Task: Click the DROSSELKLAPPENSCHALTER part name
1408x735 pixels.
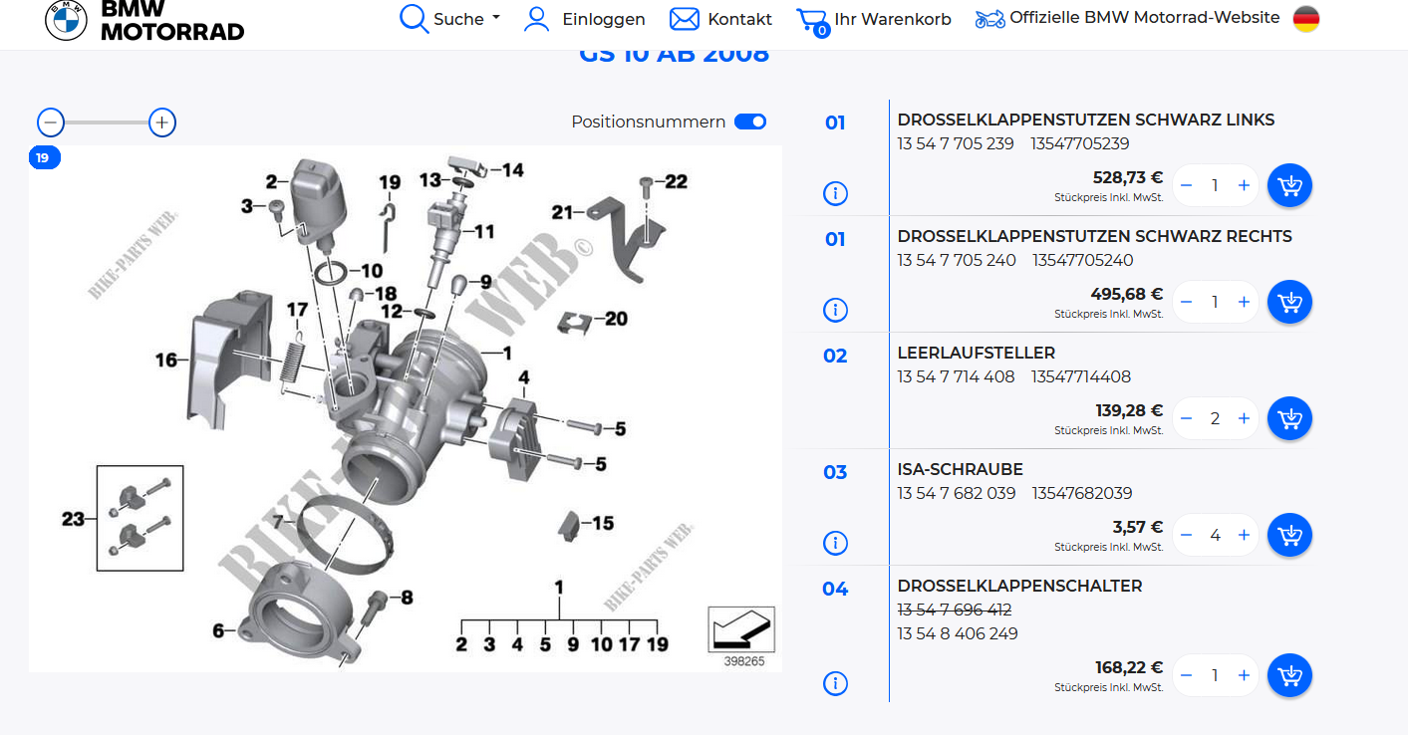Action: (1020, 586)
